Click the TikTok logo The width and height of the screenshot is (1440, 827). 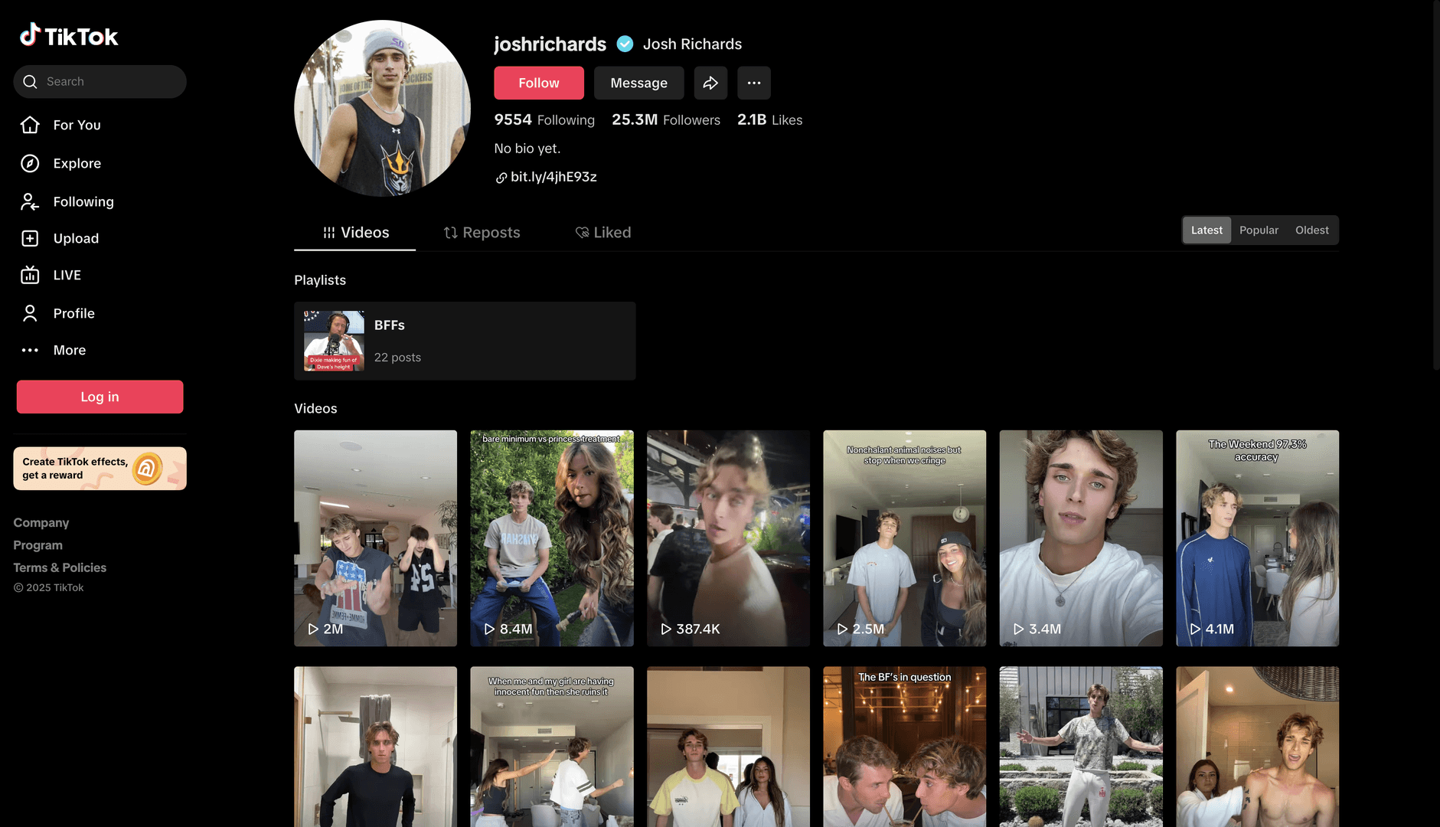(69, 36)
